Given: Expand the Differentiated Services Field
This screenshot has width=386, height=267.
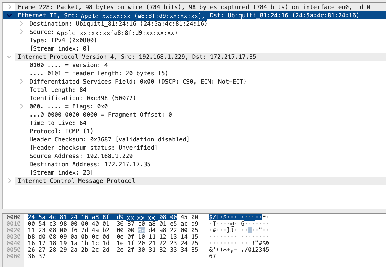Looking at the screenshot, I should pyautogui.click(x=21, y=81).
